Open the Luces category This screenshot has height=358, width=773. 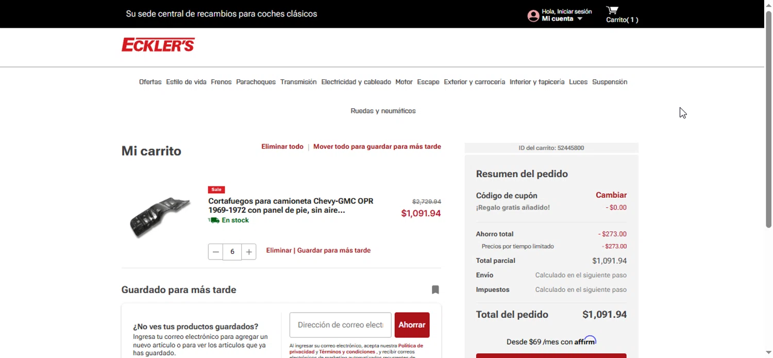point(578,82)
